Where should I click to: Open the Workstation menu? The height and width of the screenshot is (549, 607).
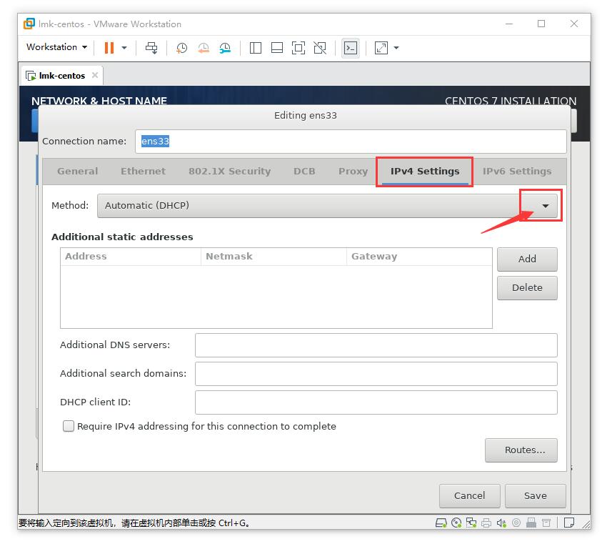tap(56, 47)
